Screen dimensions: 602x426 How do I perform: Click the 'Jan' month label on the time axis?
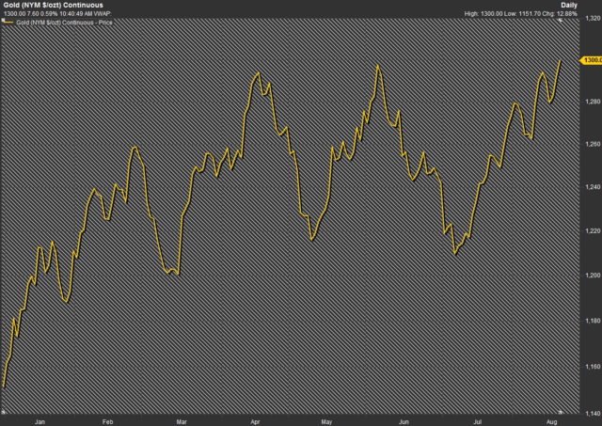40,422
